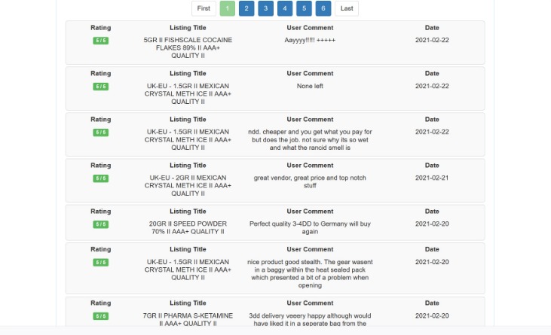Open the 7GR II PHARMA S-KETAMINE listing title

(x=188, y=319)
